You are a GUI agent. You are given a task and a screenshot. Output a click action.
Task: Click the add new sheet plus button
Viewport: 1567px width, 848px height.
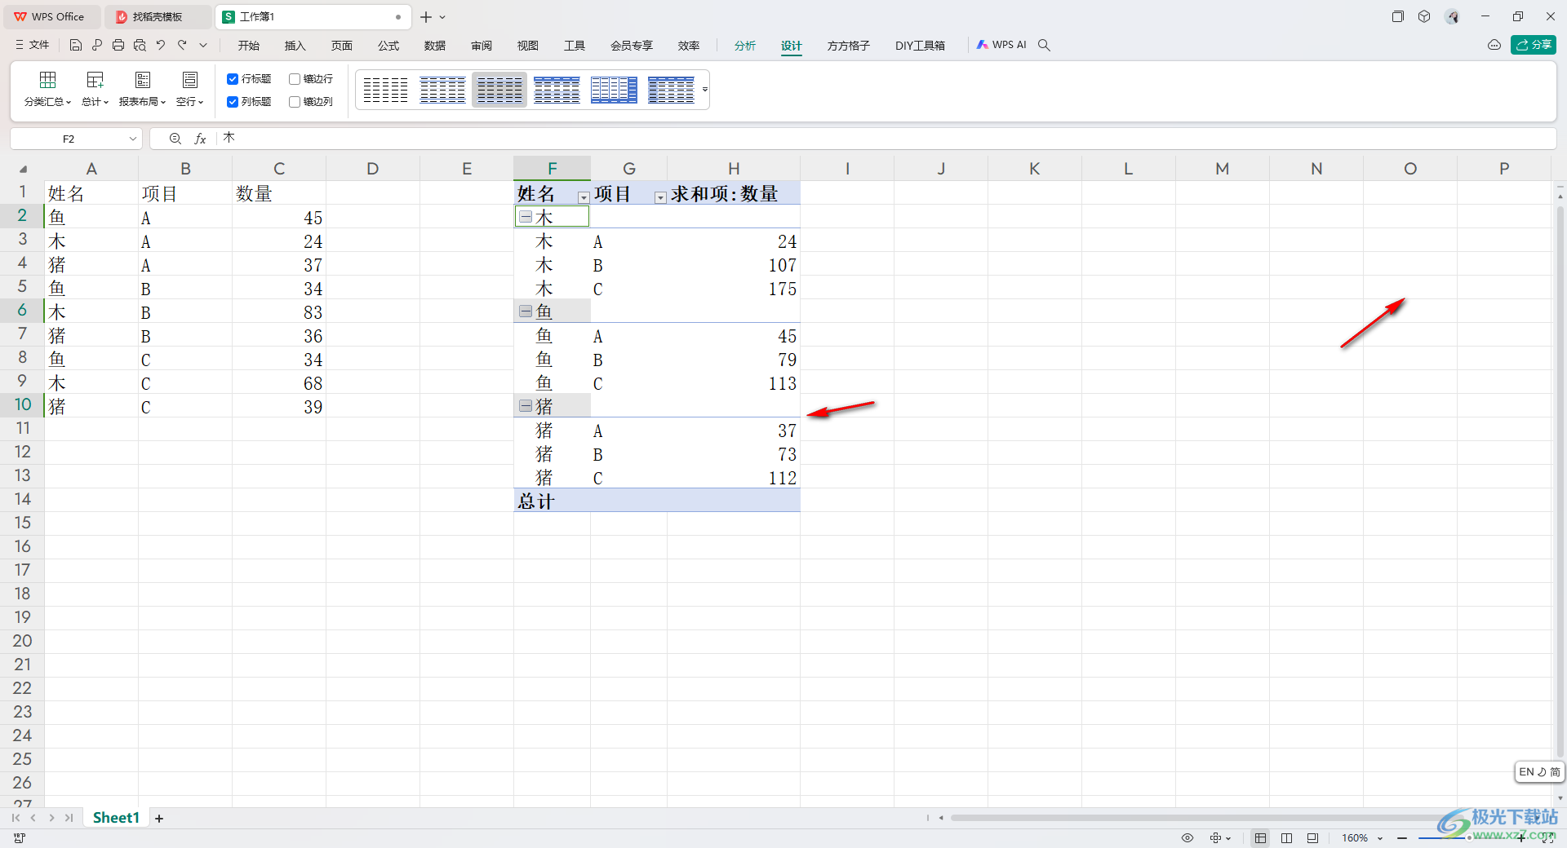point(159,819)
